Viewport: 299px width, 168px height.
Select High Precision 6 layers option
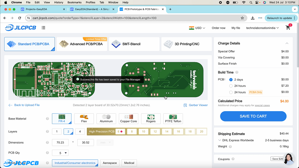120,131
